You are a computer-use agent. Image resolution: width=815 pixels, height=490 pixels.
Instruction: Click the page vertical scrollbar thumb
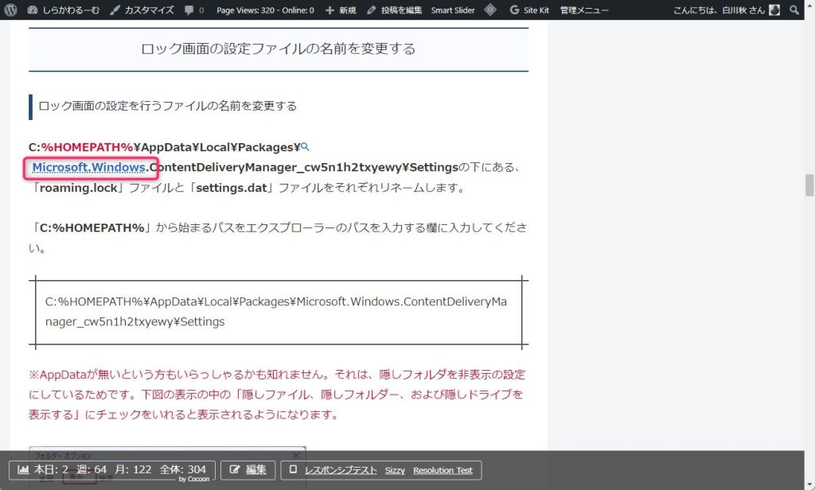pyautogui.click(x=809, y=185)
